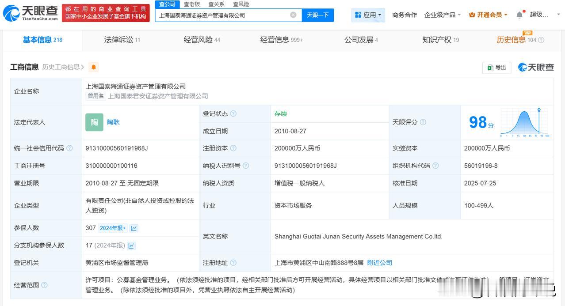This screenshot has height=306, width=565.
Task: Click help icon next to 组织机构代码
Action: pyautogui.click(x=435, y=166)
